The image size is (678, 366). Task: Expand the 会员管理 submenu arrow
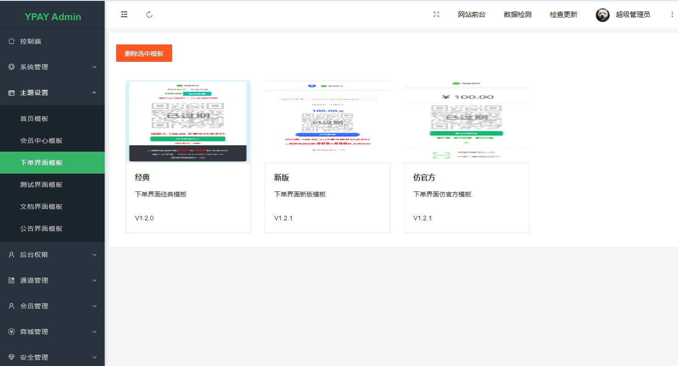click(x=95, y=306)
